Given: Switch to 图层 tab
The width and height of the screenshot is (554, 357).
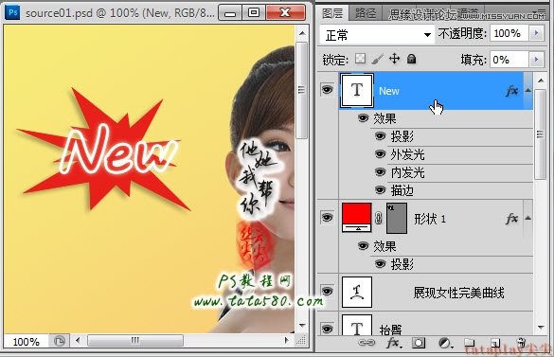Looking at the screenshot, I should (x=332, y=13).
